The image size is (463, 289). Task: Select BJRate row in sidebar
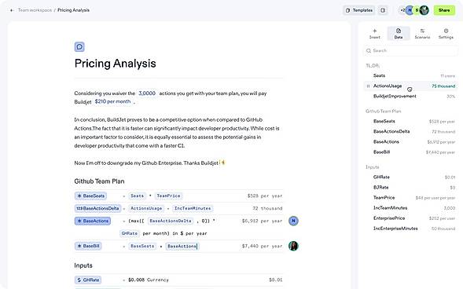(x=410, y=188)
